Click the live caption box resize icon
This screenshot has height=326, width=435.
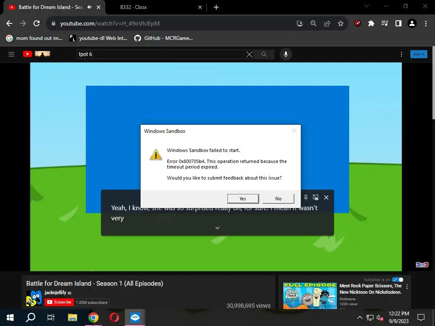pyautogui.click(x=316, y=197)
